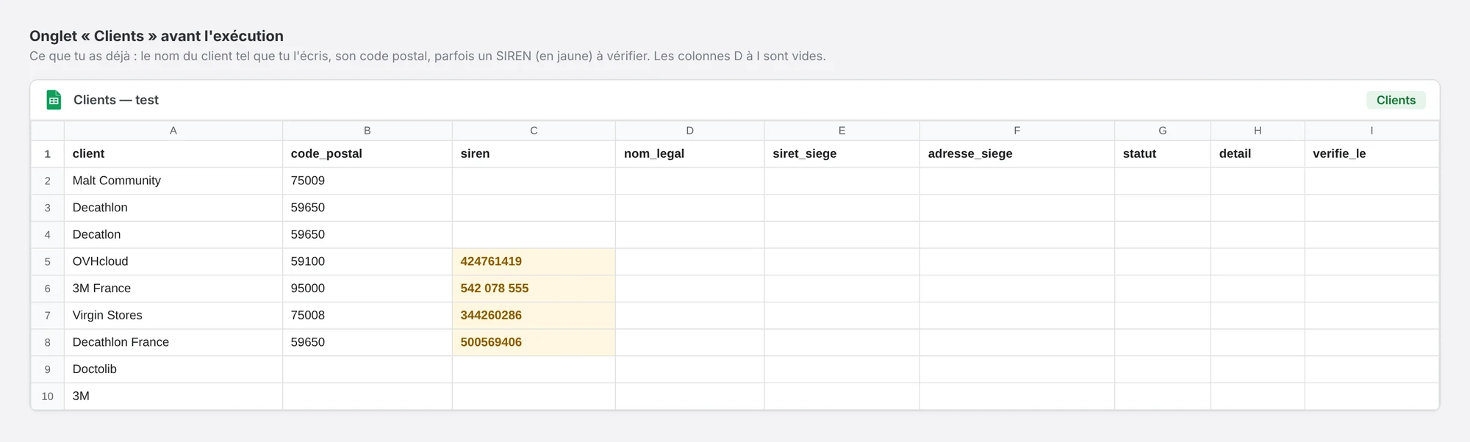
Task: Open the Clients sheet tab badge
Action: (x=1396, y=100)
